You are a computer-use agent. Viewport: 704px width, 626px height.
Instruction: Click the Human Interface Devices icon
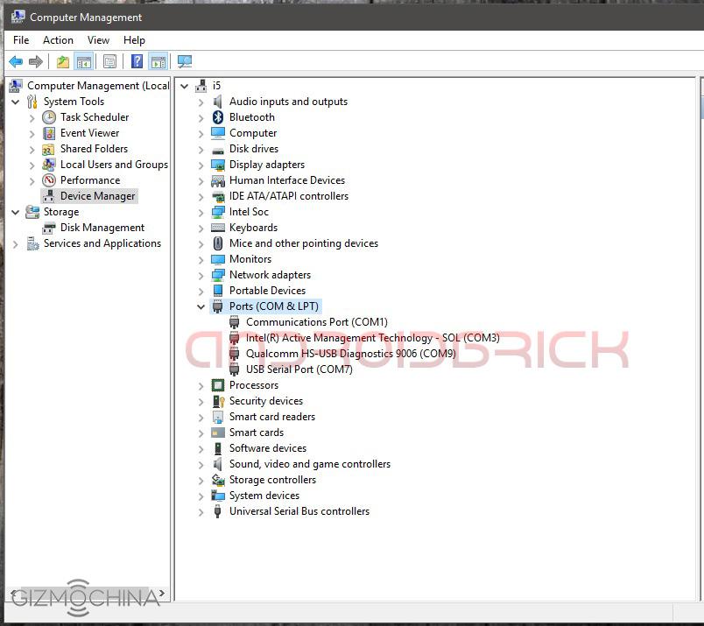[x=218, y=181]
